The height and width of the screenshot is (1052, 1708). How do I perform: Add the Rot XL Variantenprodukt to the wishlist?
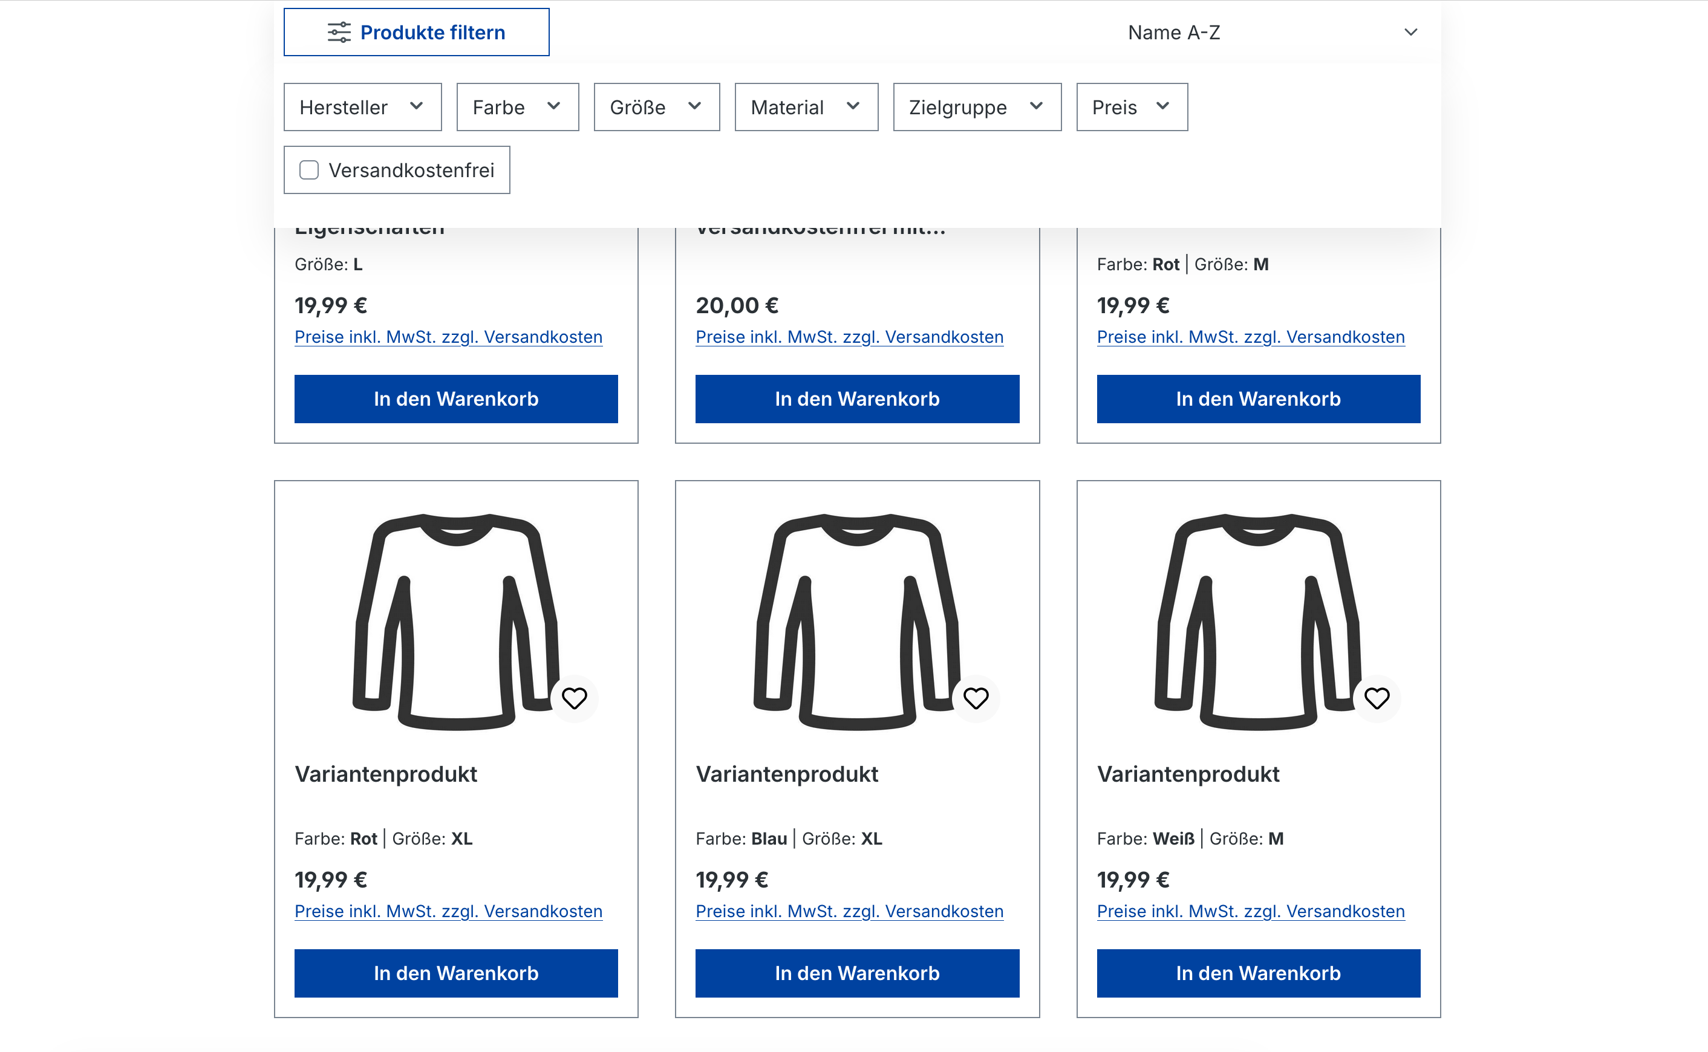point(574,698)
